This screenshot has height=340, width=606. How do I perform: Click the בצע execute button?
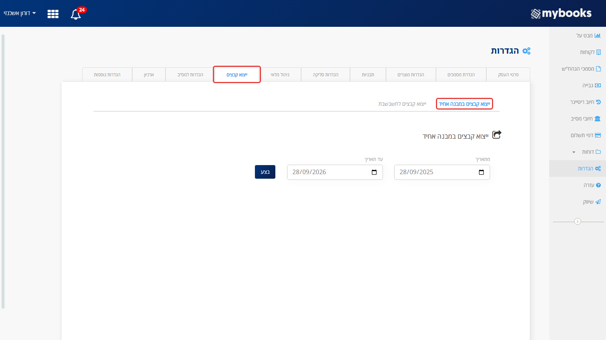pyautogui.click(x=265, y=172)
